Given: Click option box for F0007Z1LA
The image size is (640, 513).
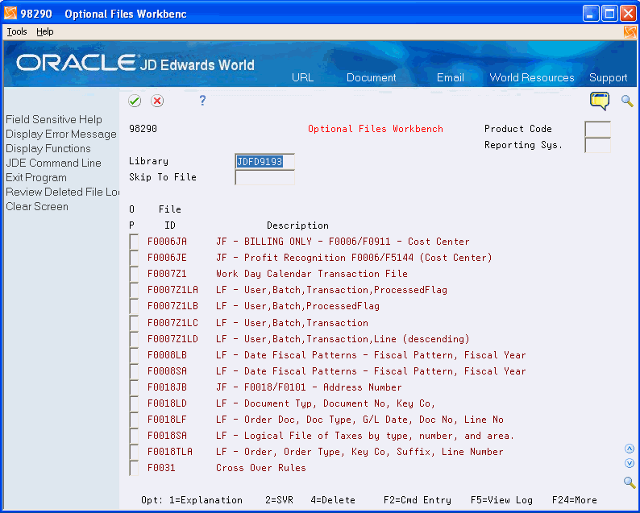Looking at the screenshot, I should click(x=134, y=290).
